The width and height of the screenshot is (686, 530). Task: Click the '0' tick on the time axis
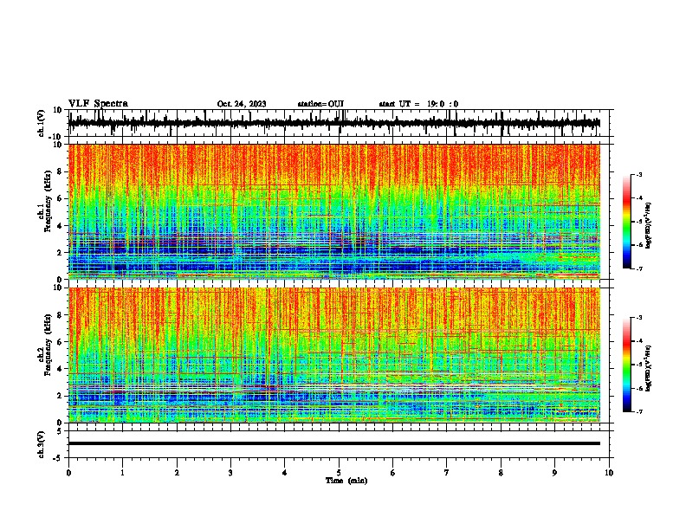68,473
